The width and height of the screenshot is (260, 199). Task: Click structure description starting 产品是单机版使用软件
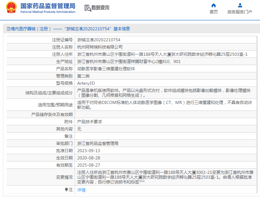(164, 93)
